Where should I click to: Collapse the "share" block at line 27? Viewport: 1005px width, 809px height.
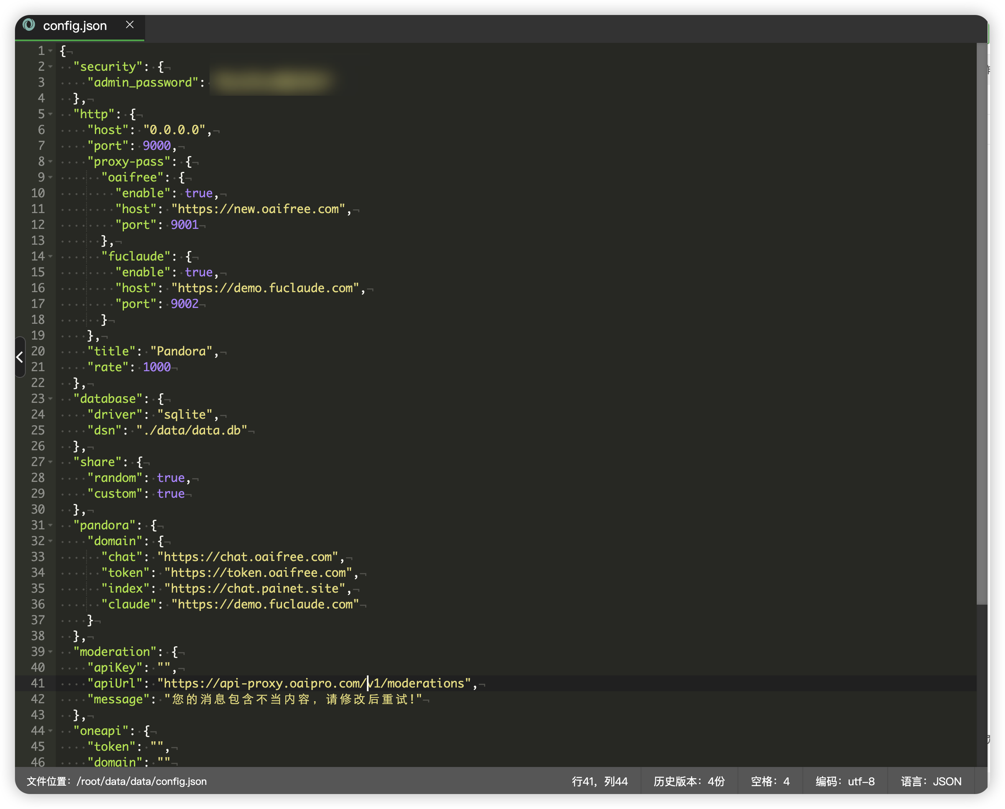click(50, 462)
